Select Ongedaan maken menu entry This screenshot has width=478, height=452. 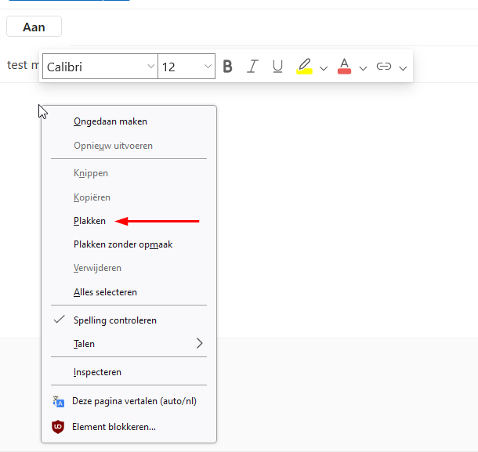coord(110,121)
